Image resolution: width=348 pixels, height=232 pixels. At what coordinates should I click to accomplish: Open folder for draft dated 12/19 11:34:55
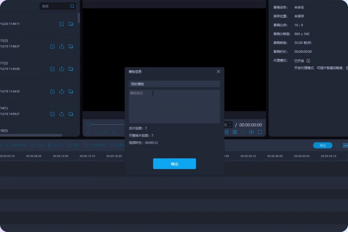[71, 91]
